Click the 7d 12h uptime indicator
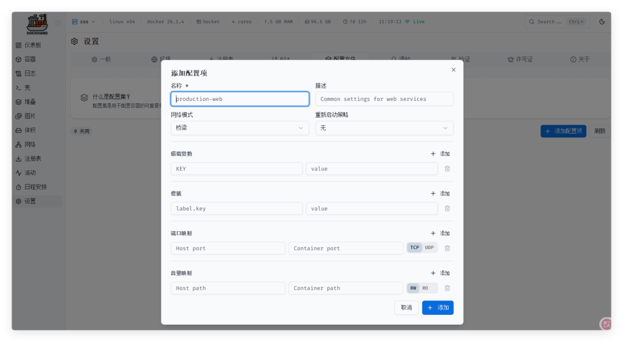 (355, 22)
